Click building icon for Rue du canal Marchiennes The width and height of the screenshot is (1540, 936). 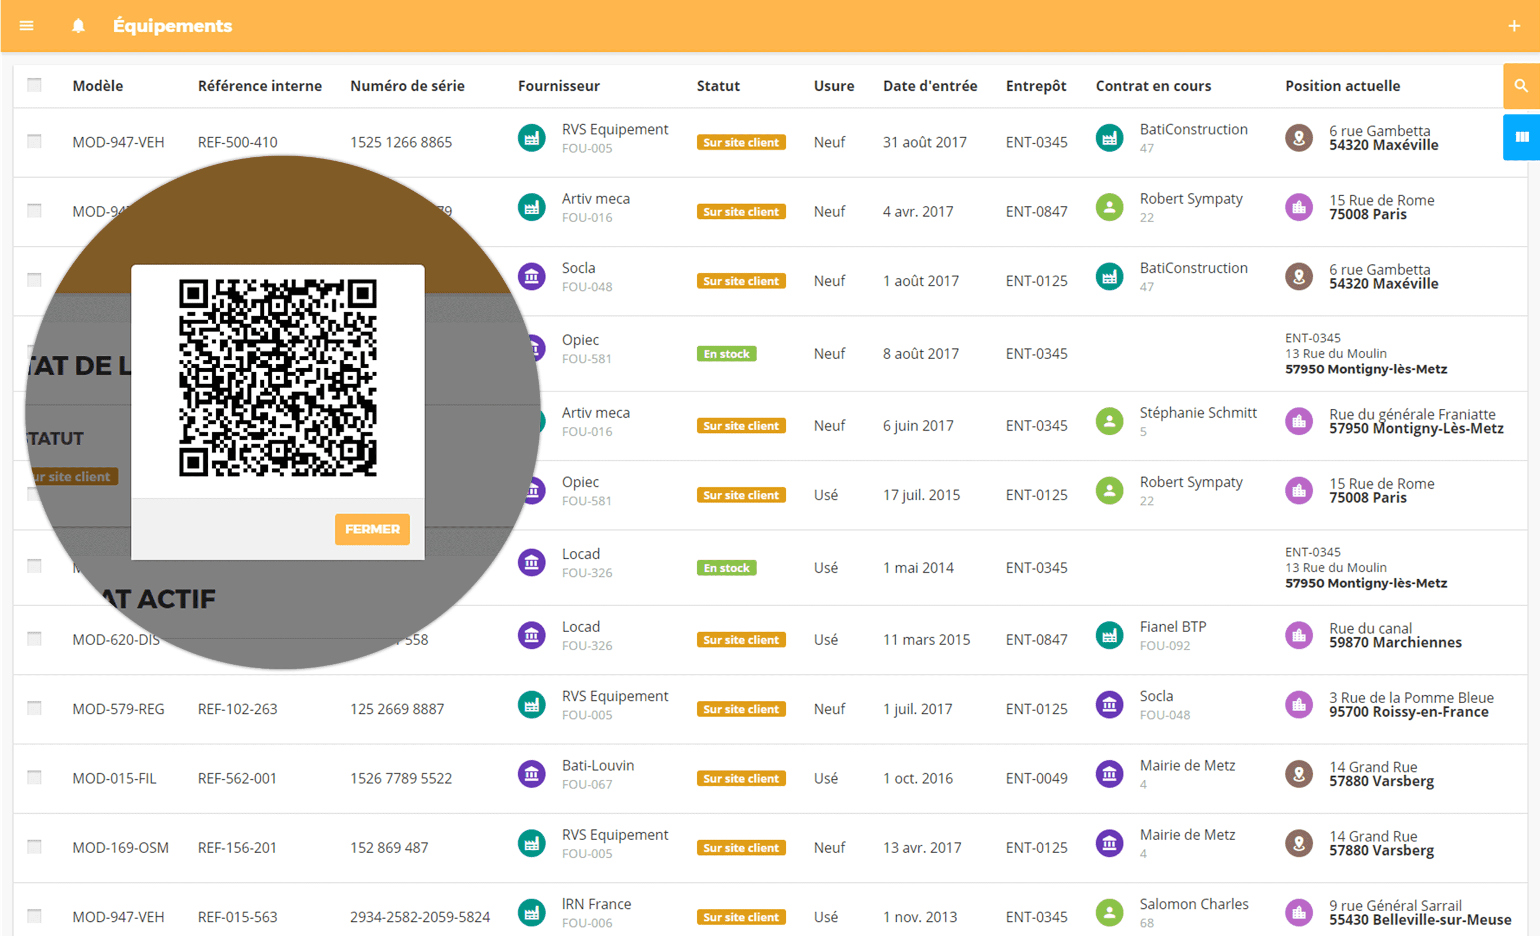pyautogui.click(x=1299, y=635)
